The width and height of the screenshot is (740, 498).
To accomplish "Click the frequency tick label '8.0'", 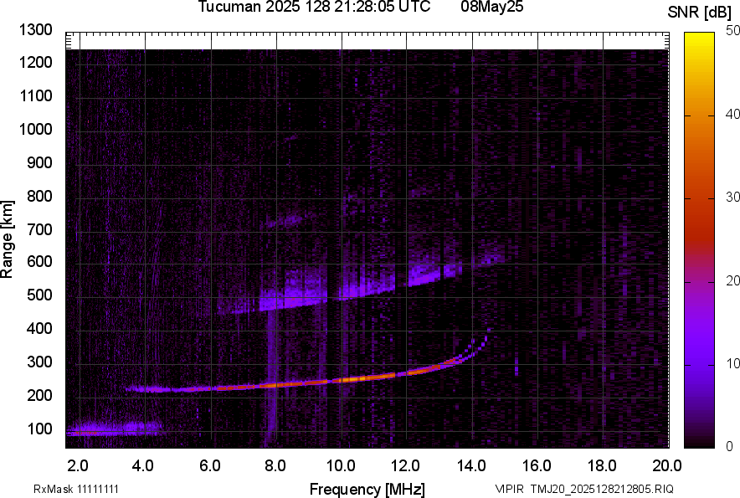I will click(275, 466).
